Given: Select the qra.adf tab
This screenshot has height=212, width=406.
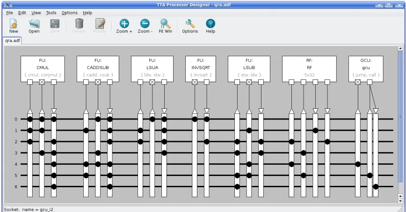Looking at the screenshot, I should [x=13, y=41].
